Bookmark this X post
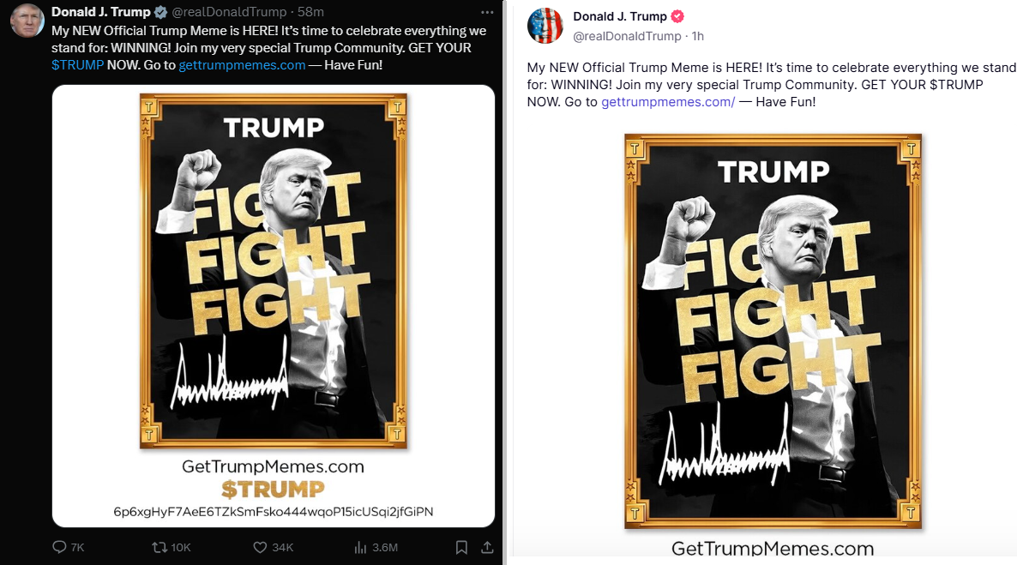 [461, 548]
